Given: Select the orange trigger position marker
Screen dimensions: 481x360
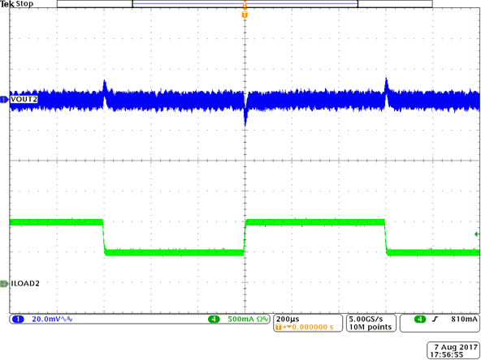Looking at the screenshot, I should [x=245, y=15].
